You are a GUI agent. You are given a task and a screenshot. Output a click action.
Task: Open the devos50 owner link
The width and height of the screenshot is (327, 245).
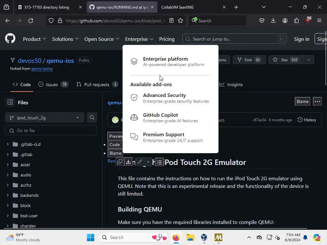[29, 60]
